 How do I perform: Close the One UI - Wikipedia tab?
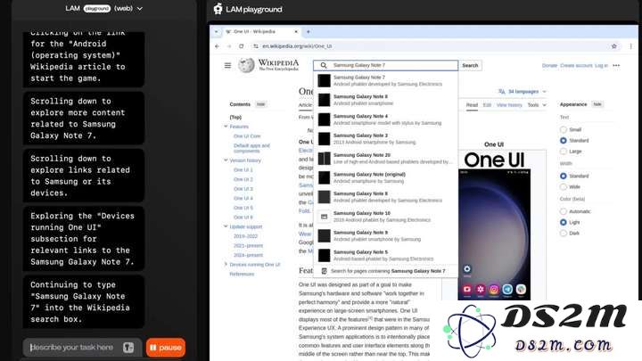click(296, 31)
